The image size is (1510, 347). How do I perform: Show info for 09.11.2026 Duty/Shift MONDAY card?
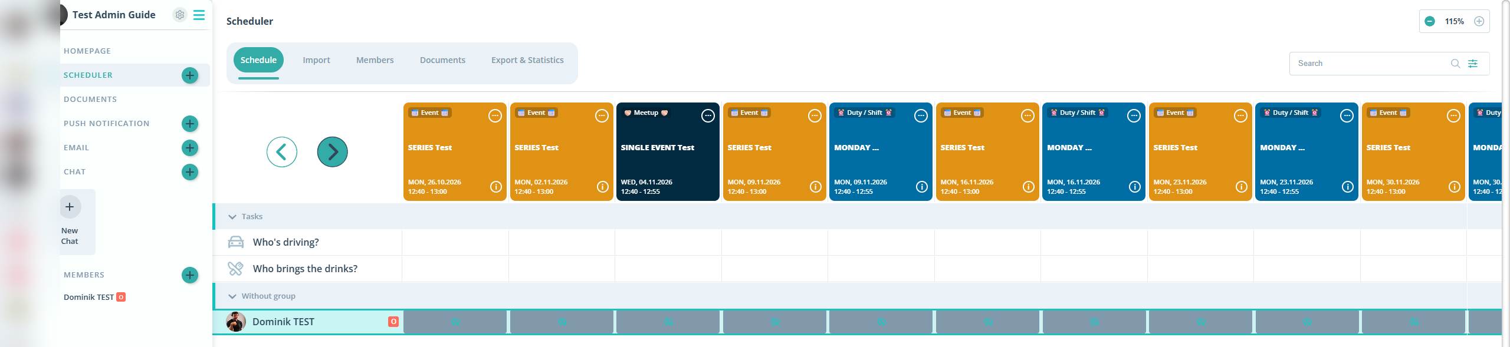tap(922, 187)
